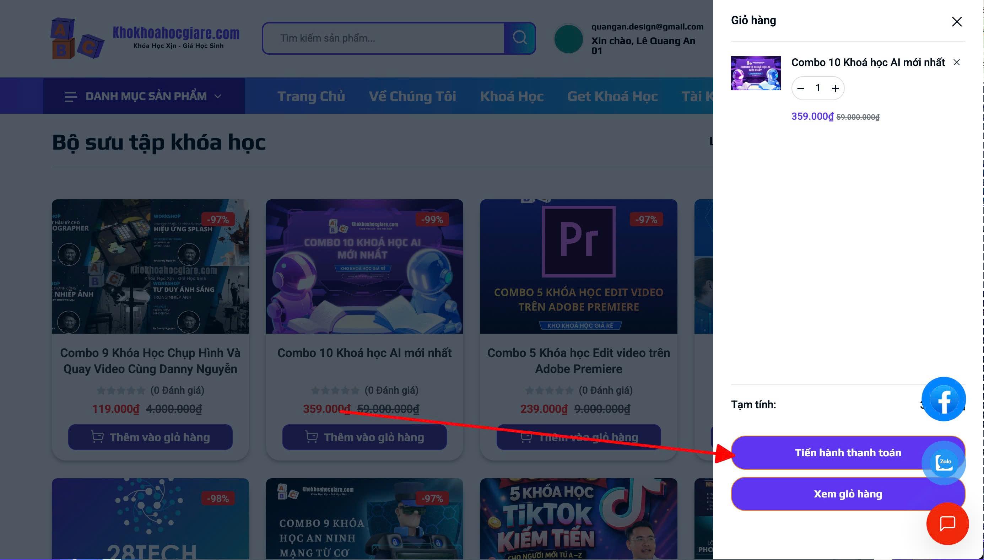Add Combo 10 Khoá học AI to cart

[364, 437]
